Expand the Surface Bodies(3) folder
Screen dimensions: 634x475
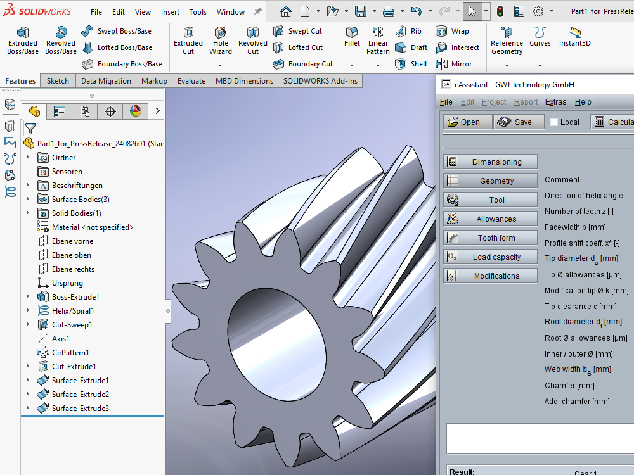28,199
